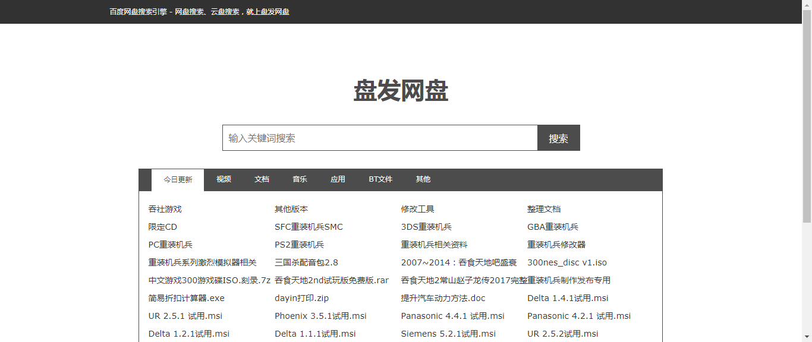
Task: Open UR 2.5.1 试用.msi link
Action: [185, 316]
